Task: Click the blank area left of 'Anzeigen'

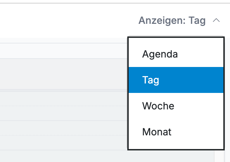Action: [x=68, y=20]
